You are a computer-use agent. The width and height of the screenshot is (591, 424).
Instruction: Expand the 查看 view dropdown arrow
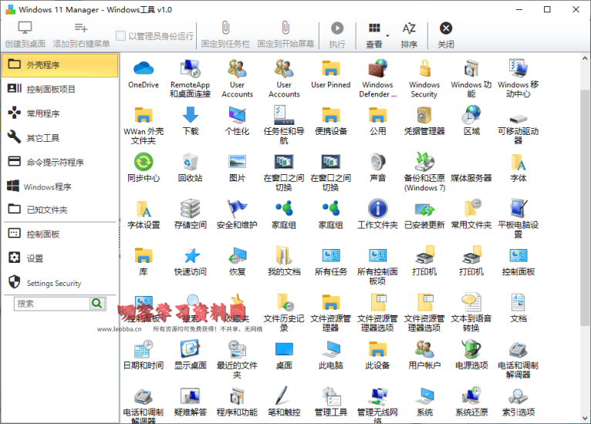click(387, 35)
